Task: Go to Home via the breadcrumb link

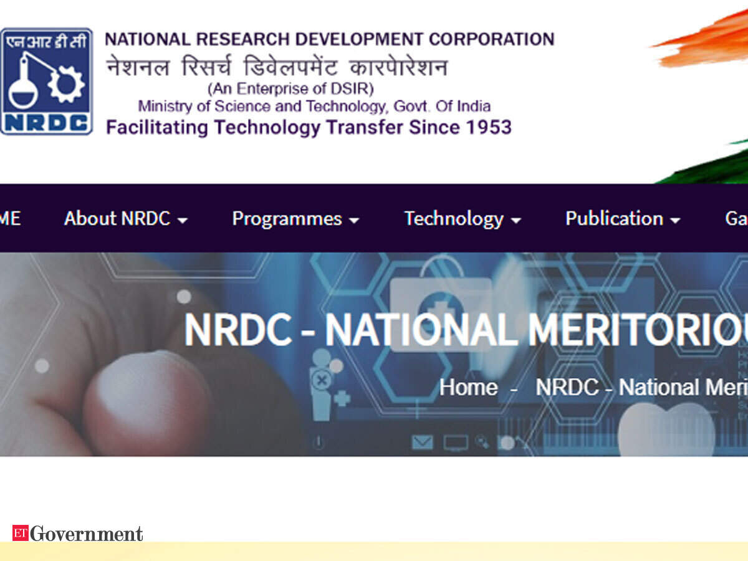Action: click(x=468, y=388)
